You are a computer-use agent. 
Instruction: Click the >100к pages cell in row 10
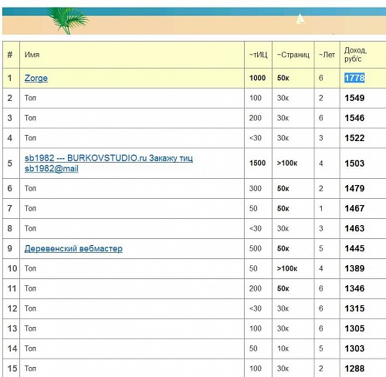287,268
